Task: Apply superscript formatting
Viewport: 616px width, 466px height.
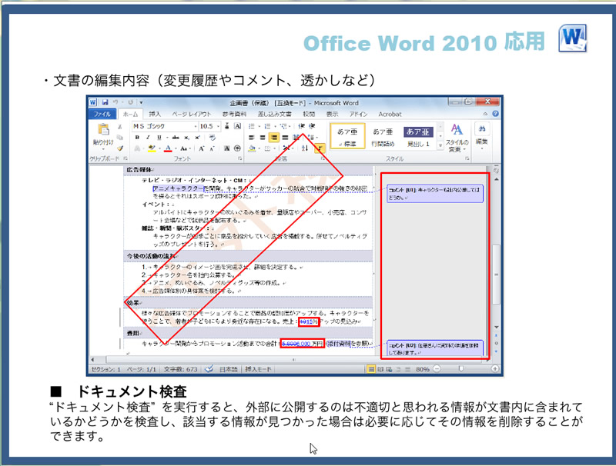Action: click(x=197, y=138)
